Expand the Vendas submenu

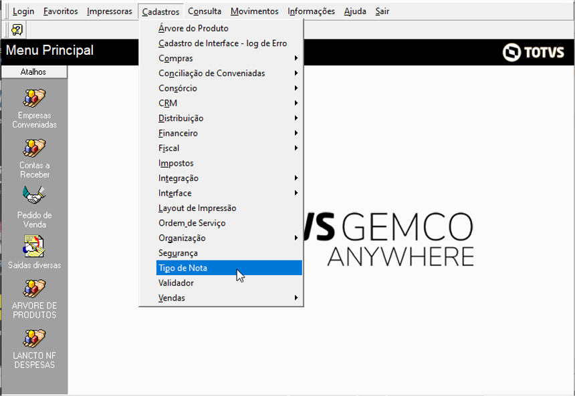click(x=229, y=298)
